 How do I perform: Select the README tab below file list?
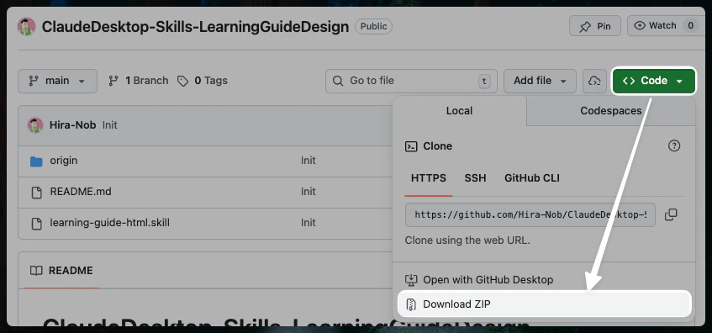pos(61,271)
